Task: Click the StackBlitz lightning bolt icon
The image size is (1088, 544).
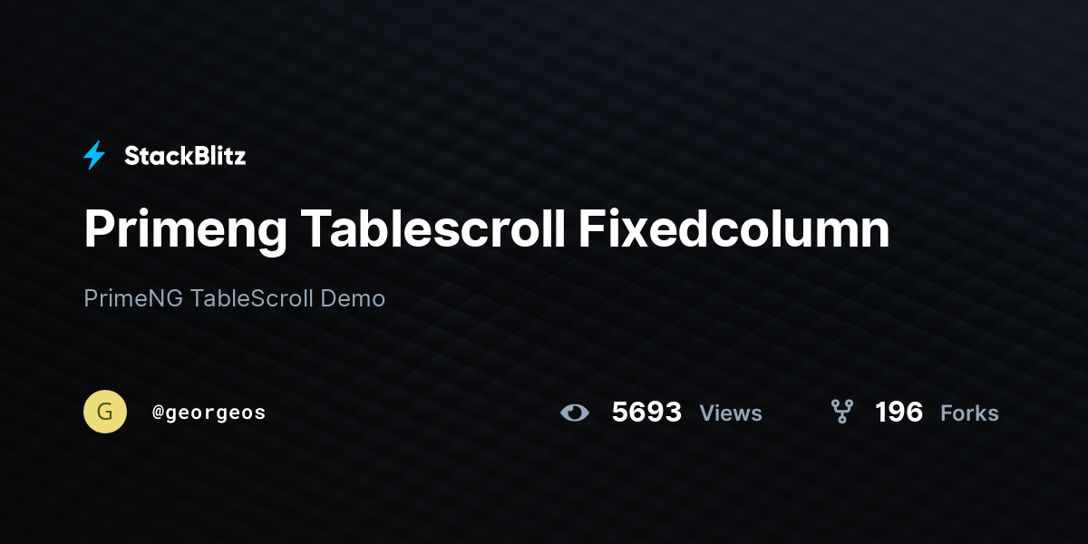Action: click(94, 156)
